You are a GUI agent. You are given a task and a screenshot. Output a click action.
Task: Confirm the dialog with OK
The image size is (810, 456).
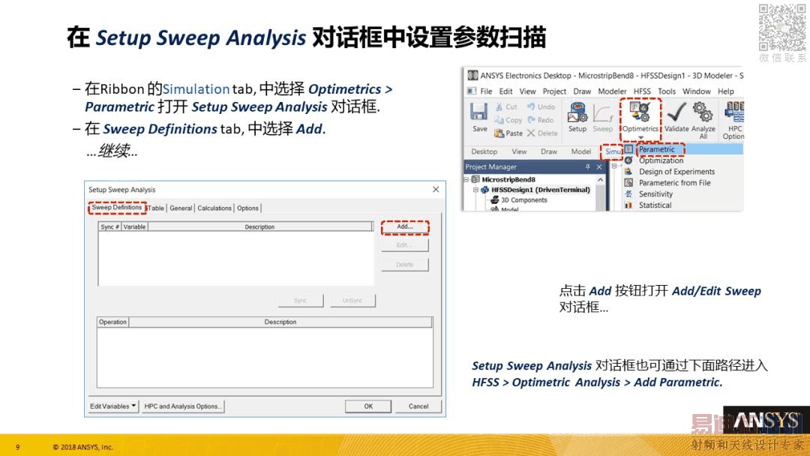click(368, 406)
